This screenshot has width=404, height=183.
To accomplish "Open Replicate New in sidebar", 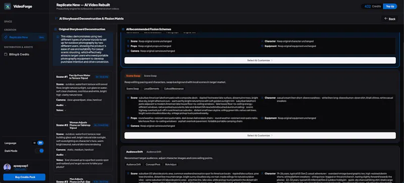I will (24, 37).
